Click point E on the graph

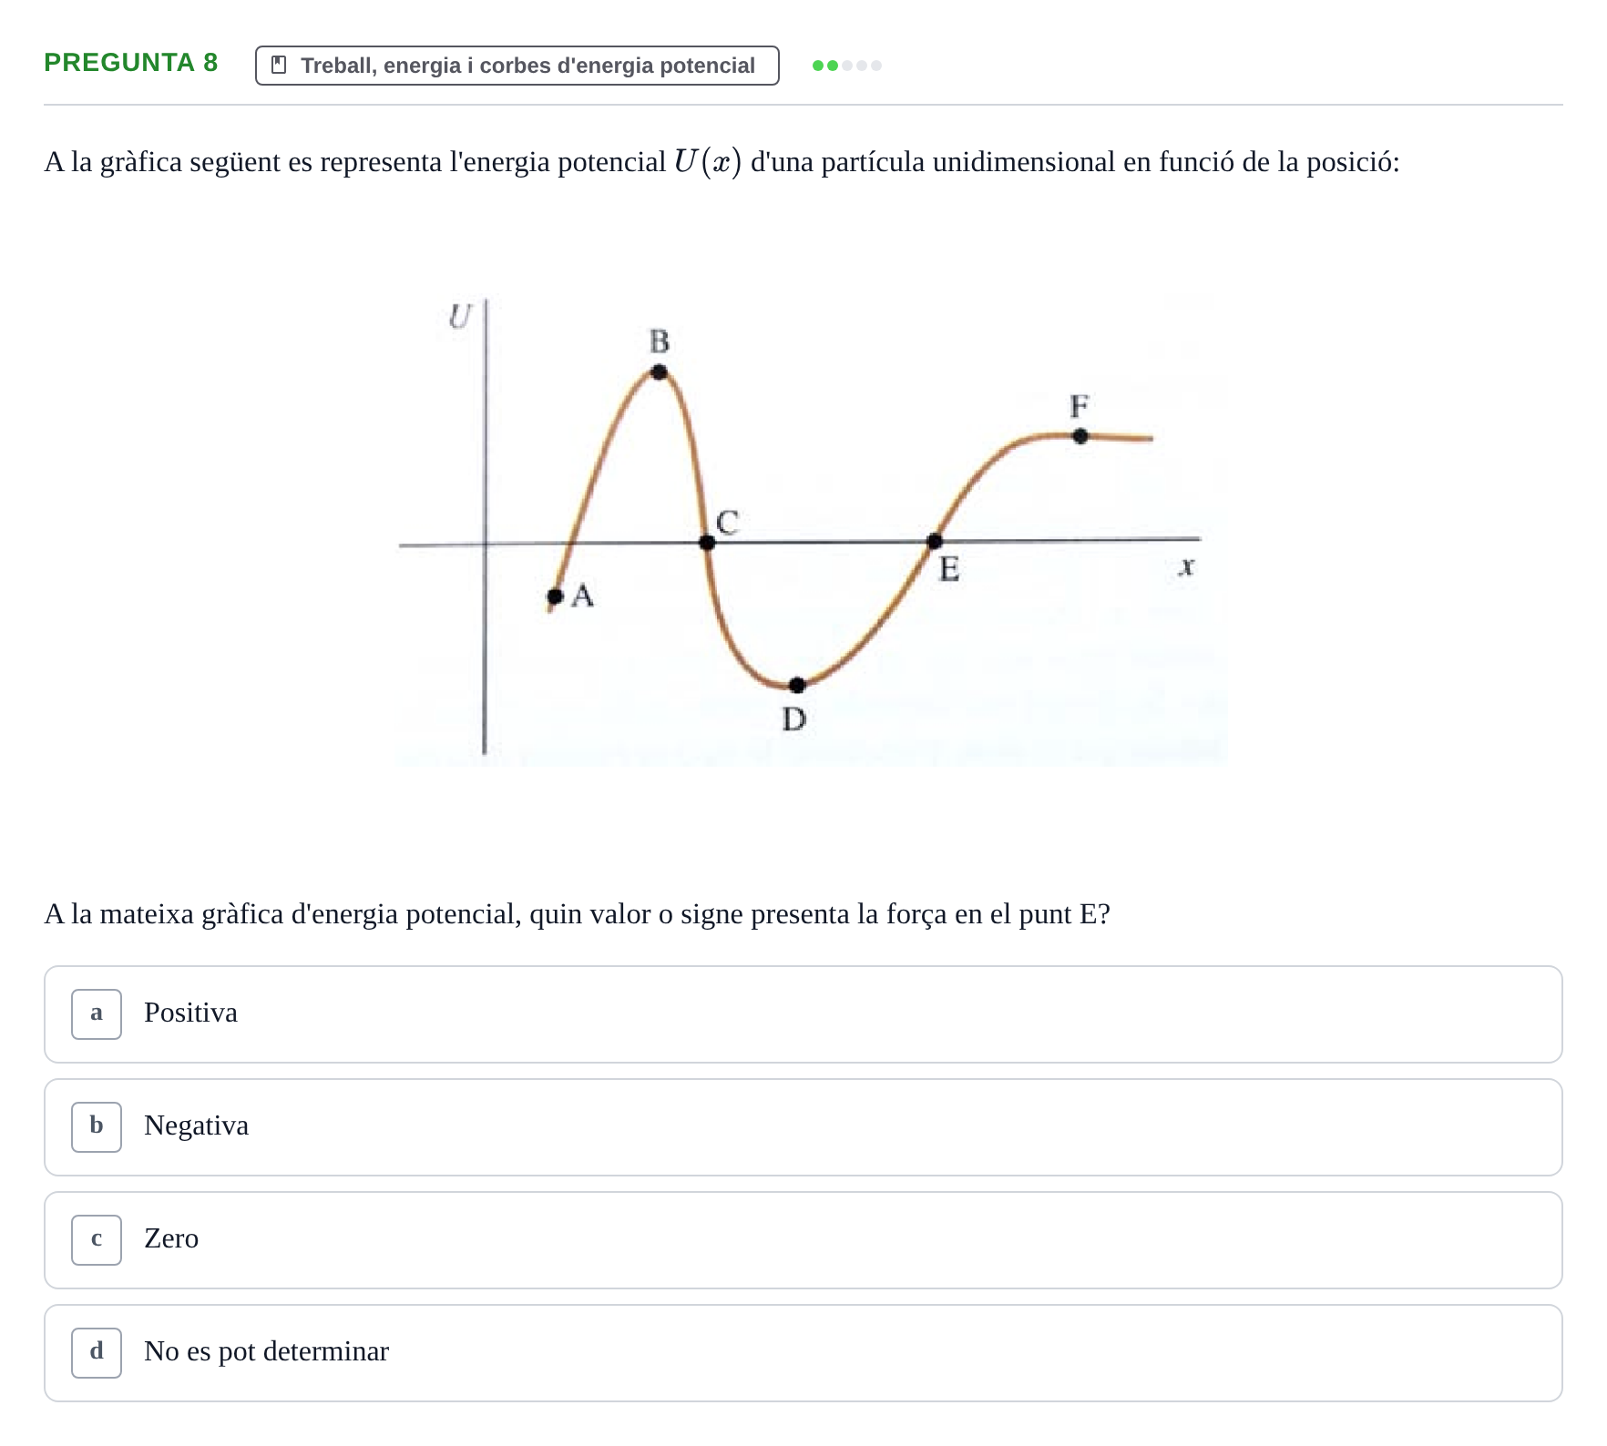pyautogui.click(x=934, y=541)
